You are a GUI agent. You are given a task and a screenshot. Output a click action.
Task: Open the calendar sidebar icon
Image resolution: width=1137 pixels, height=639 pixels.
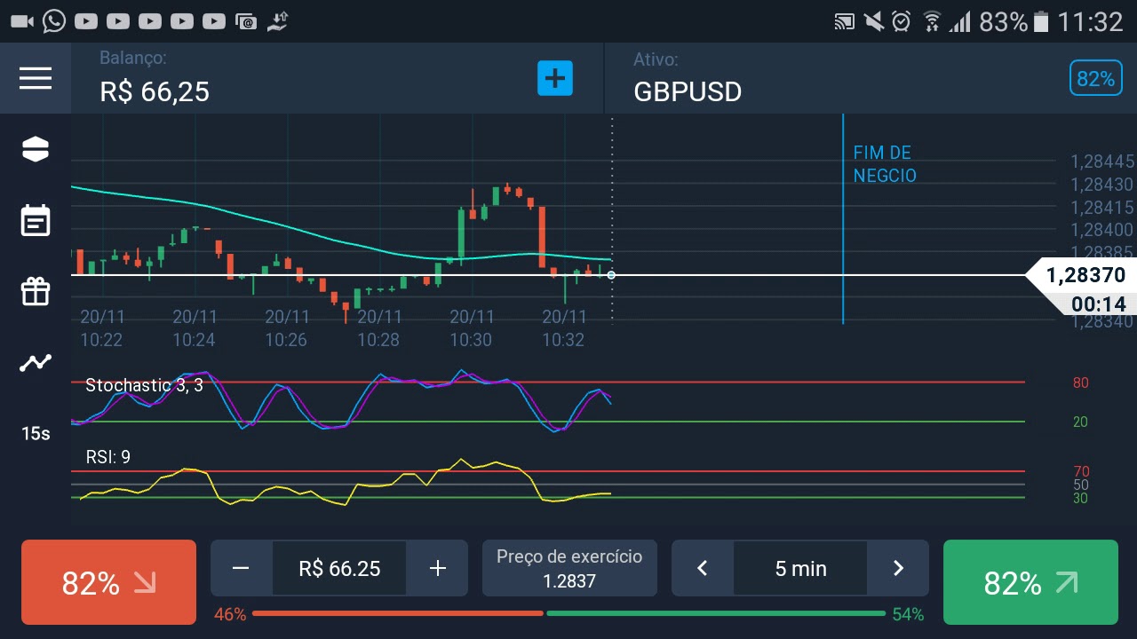[x=36, y=220]
